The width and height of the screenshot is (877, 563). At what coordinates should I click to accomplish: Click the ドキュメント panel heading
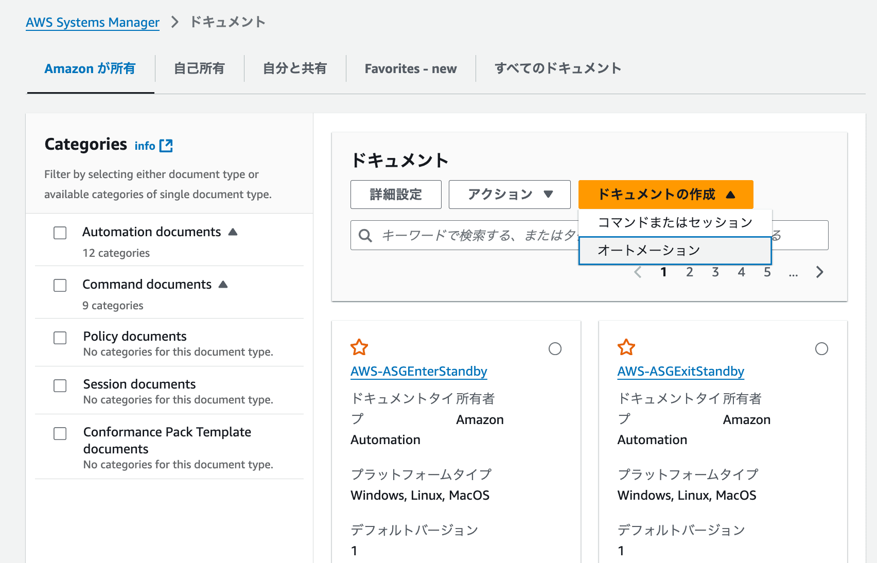(x=400, y=161)
